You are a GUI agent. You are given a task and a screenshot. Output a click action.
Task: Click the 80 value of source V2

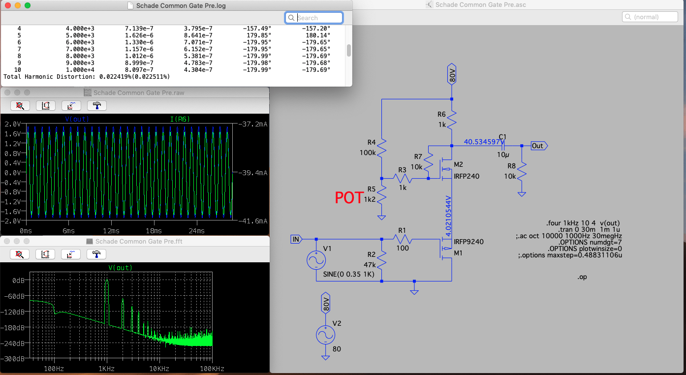[337, 349]
